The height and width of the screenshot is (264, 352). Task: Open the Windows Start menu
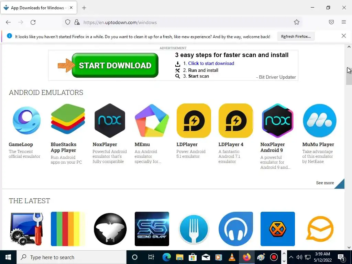pos(8,257)
